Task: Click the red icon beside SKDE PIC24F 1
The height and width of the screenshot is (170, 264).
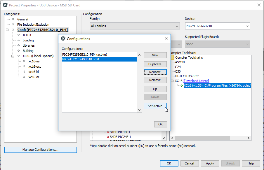Action: [x=108, y=137]
